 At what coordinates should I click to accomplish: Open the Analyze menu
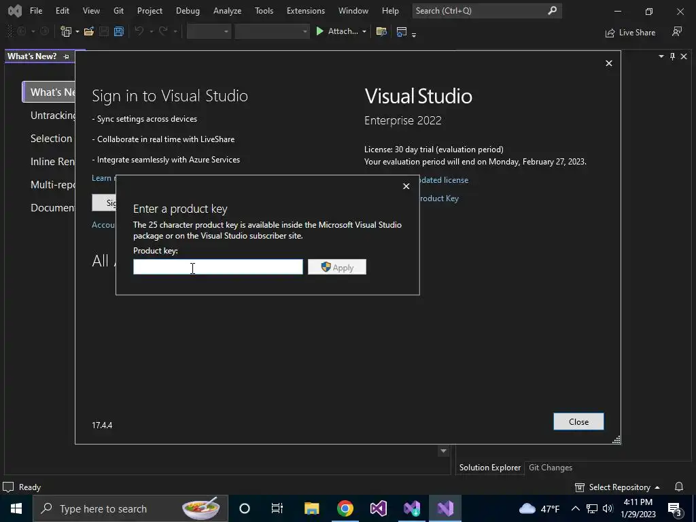[x=227, y=11]
